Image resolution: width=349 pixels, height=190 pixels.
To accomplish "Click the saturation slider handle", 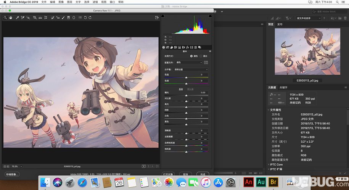I will (x=186, y=152).
